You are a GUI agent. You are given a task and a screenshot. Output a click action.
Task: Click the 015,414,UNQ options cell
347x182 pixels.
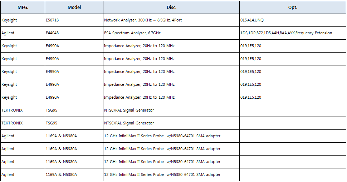click(x=252, y=20)
